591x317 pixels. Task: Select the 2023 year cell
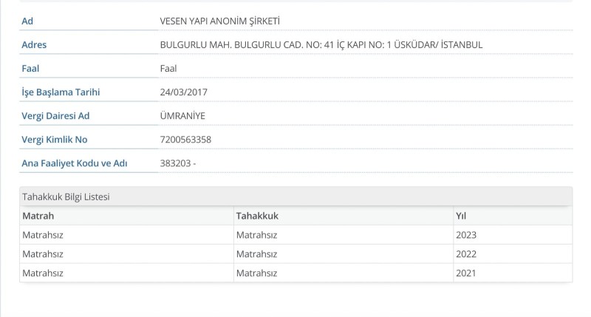[466, 235]
